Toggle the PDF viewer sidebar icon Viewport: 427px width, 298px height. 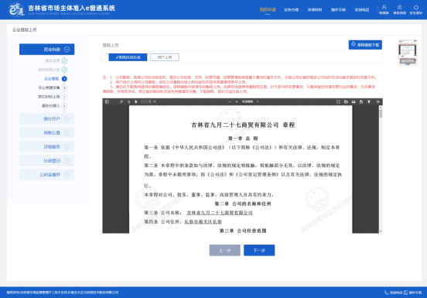(x=107, y=101)
